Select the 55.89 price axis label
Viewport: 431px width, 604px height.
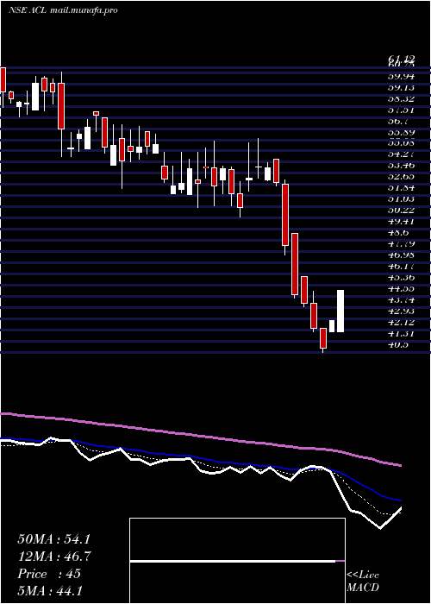click(402, 132)
